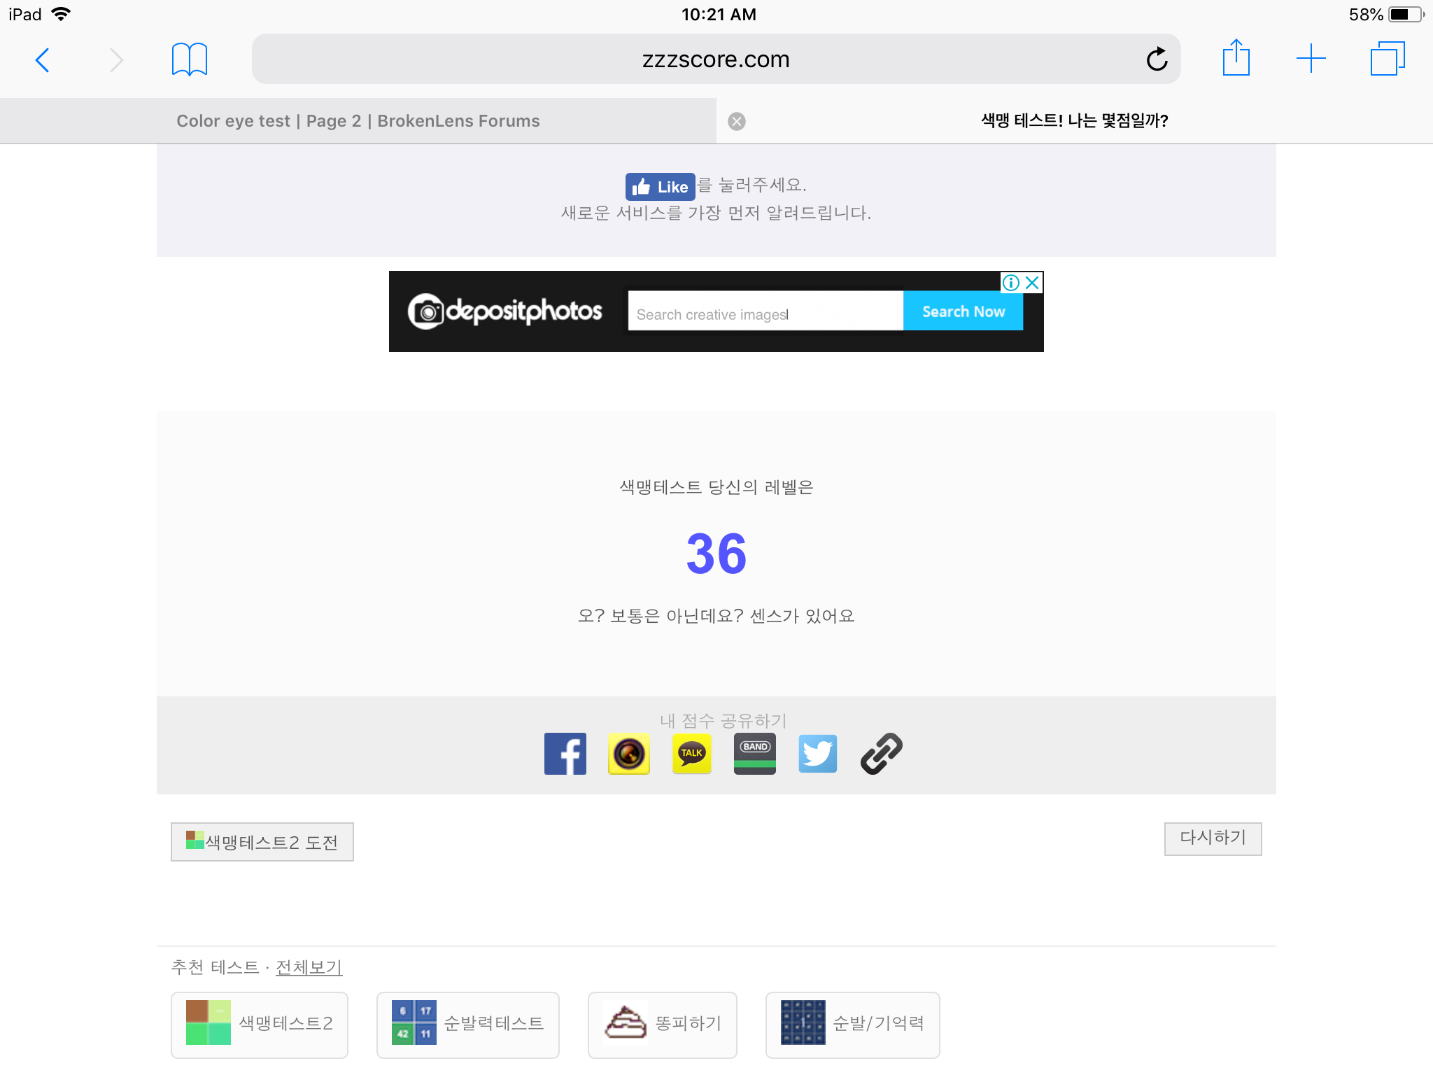
Task: Click the Facebook Like button
Action: (660, 187)
